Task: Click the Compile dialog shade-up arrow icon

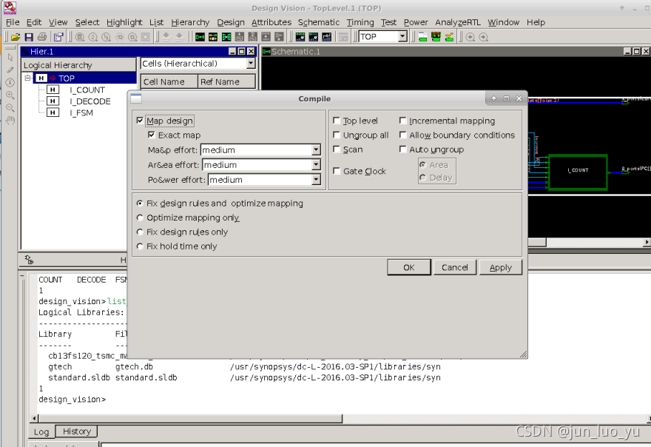Action: tap(493, 98)
